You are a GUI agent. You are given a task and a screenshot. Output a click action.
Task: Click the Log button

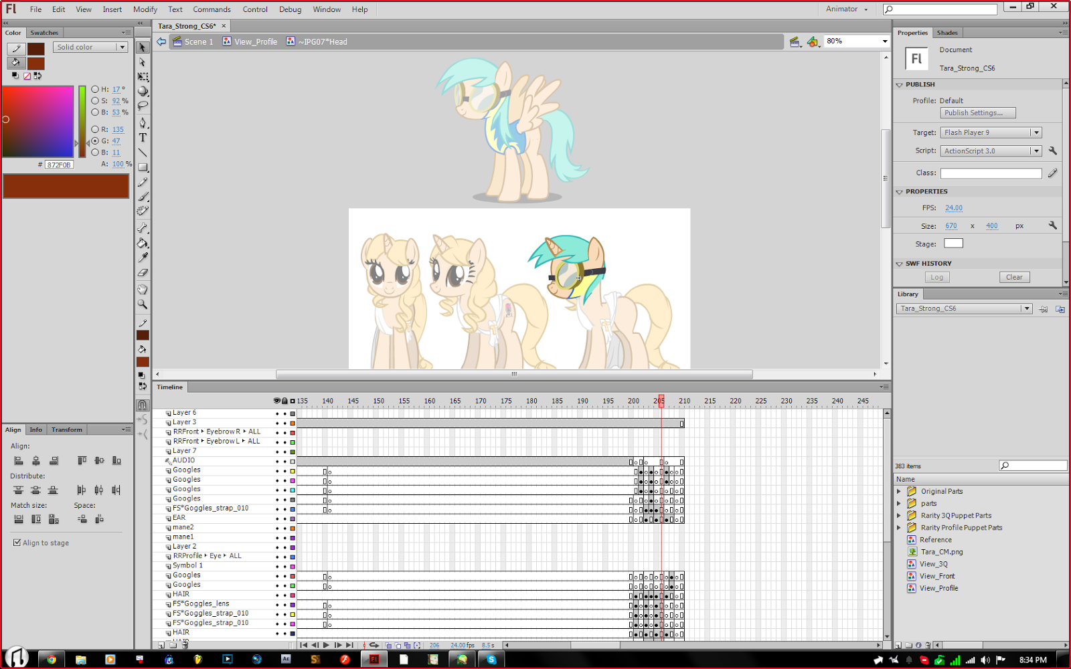(x=937, y=277)
